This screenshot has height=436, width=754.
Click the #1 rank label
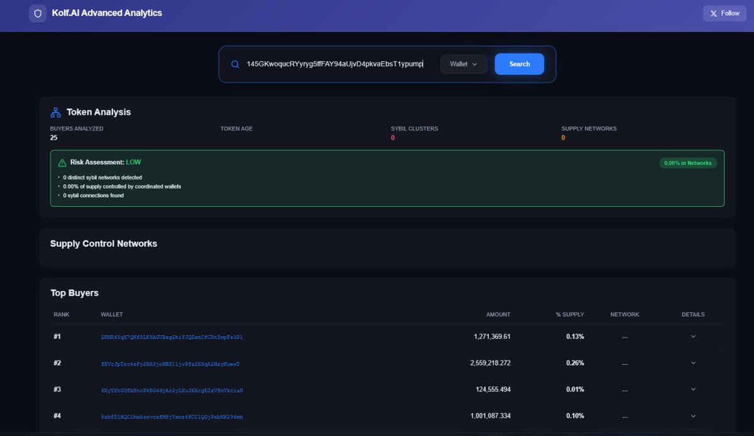[x=57, y=337]
